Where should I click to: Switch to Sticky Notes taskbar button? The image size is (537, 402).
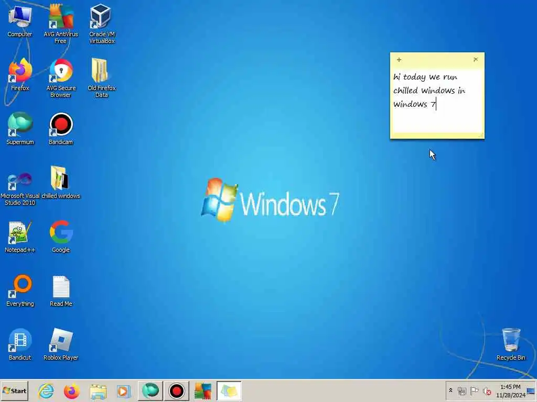[229, 390]
